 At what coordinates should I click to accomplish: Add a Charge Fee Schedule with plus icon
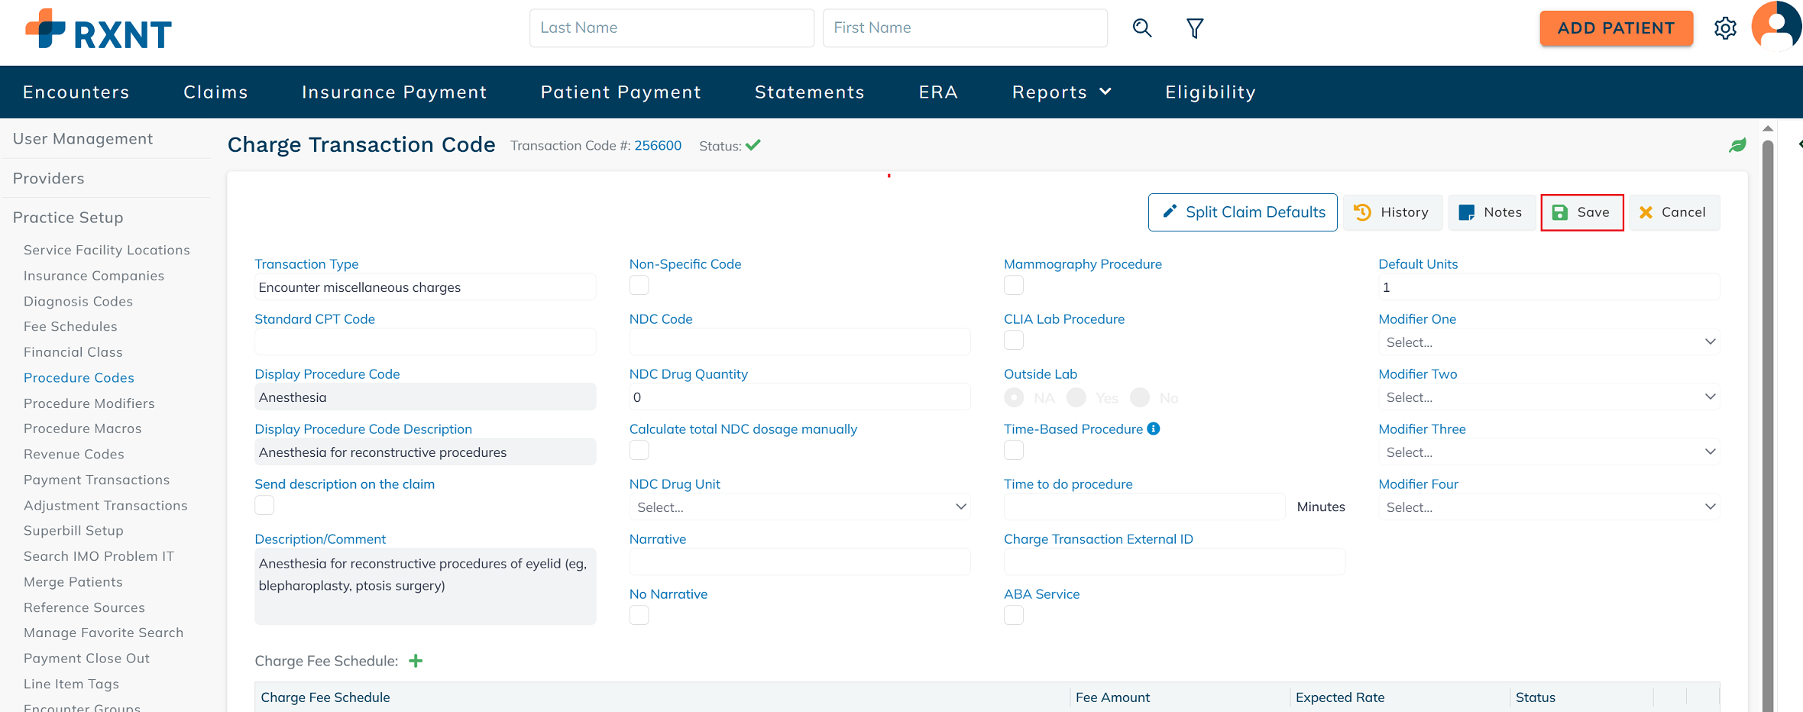(x=416, y=661)
